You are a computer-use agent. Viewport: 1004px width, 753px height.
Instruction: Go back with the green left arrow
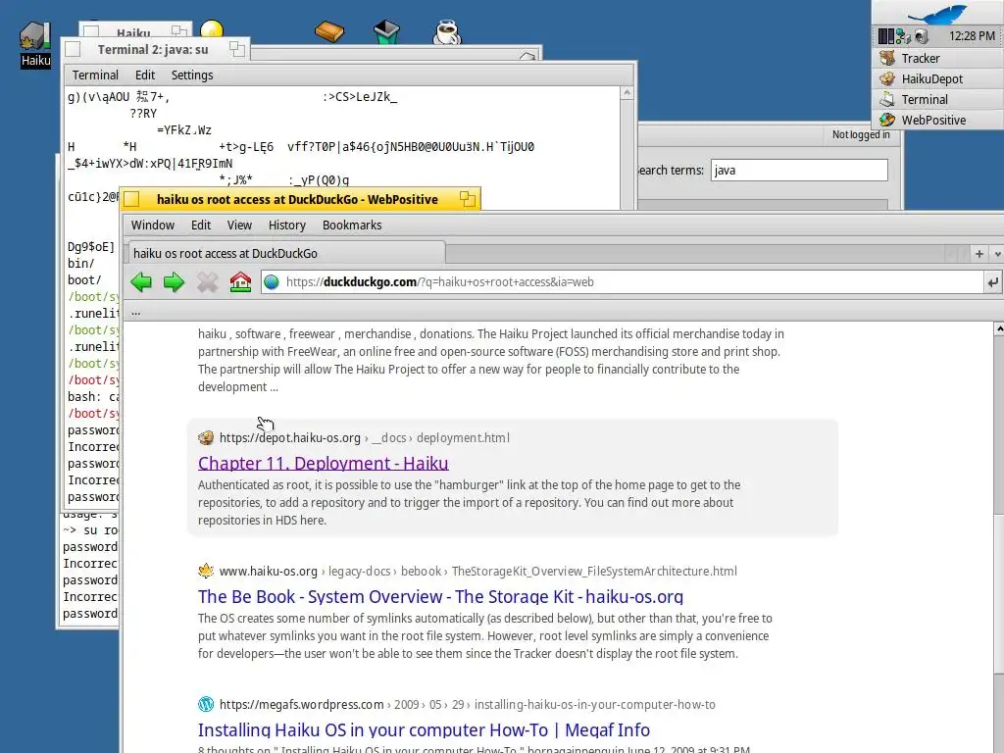[x=141, y=282]
